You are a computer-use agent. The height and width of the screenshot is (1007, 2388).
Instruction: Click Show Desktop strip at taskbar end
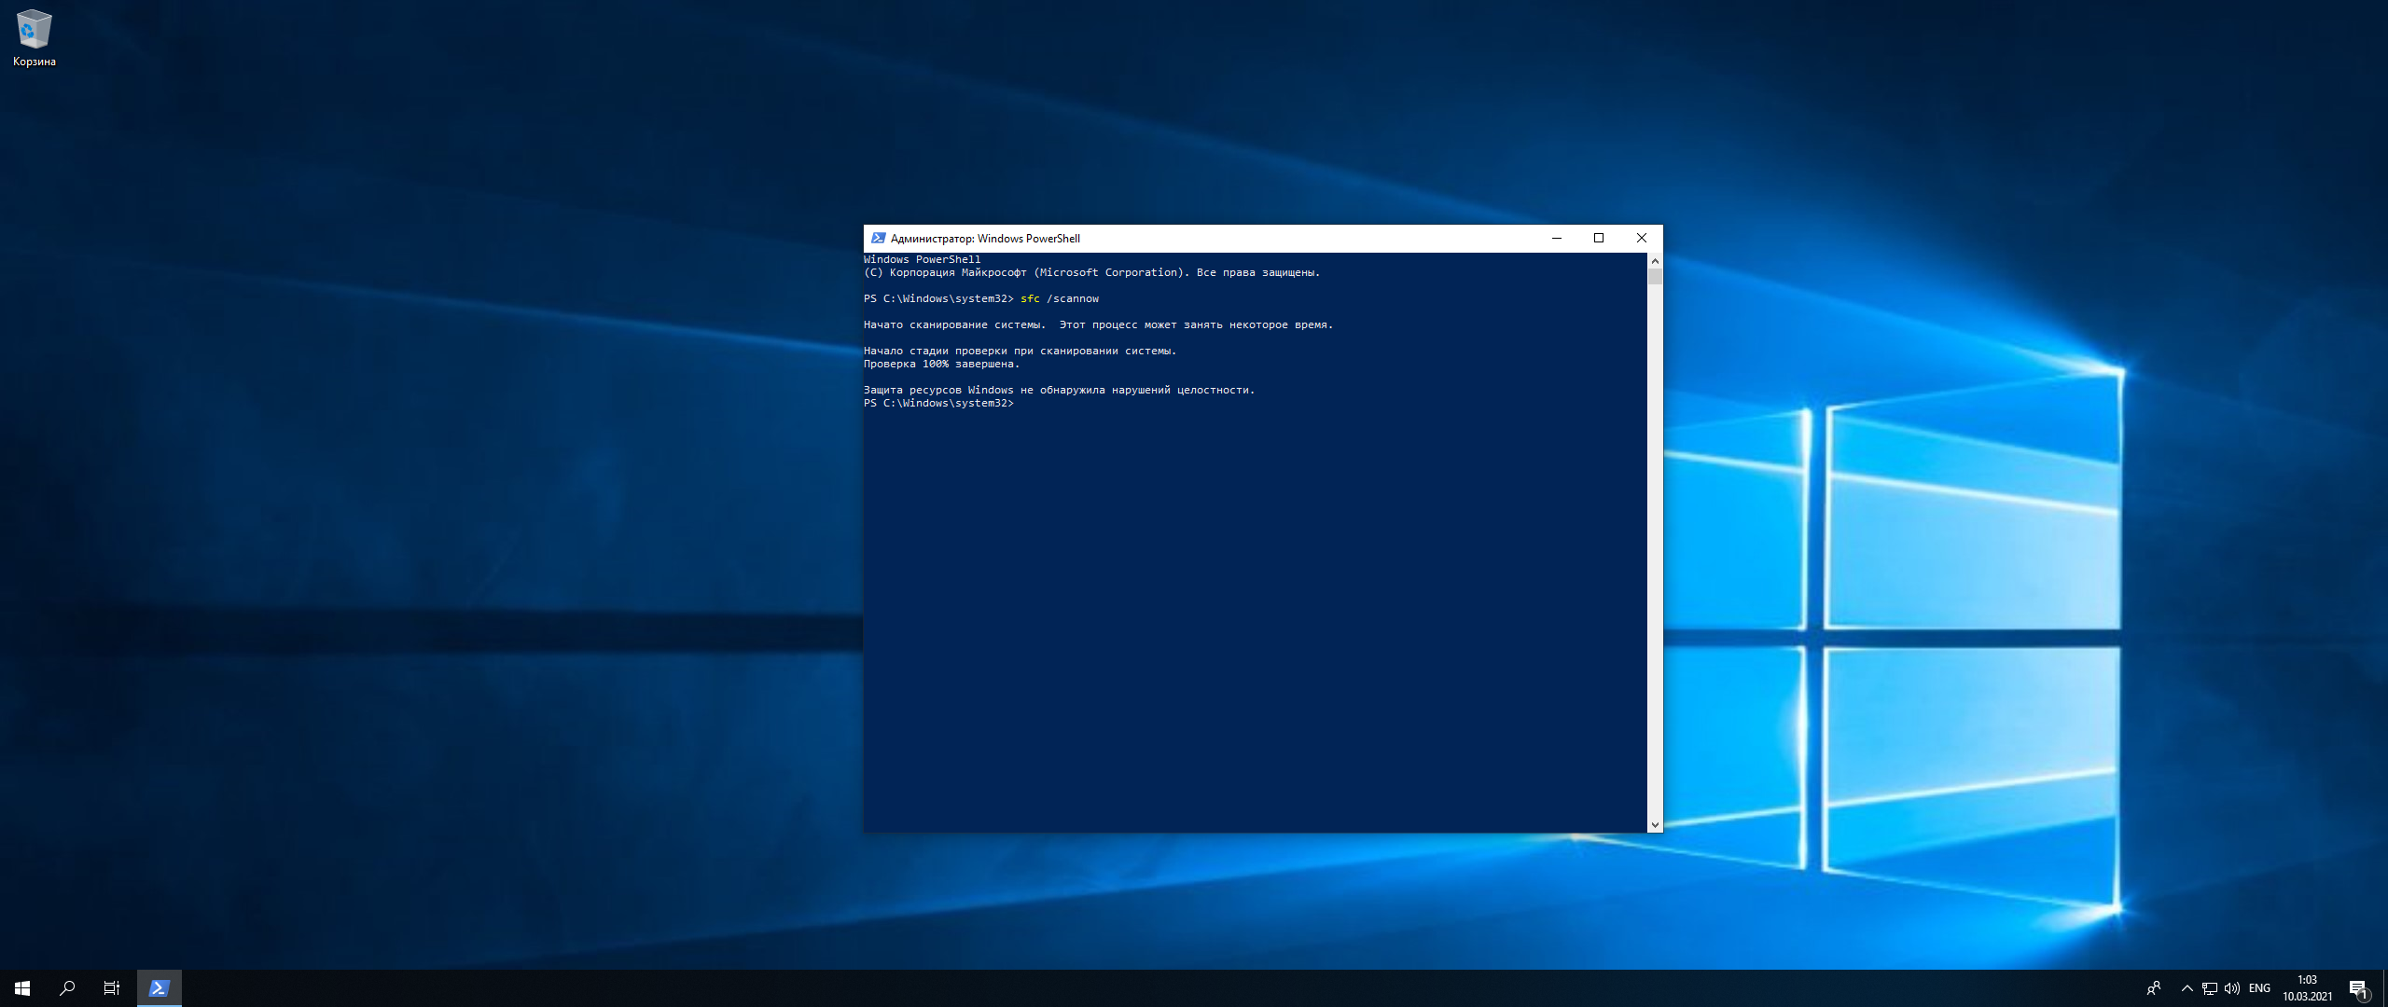[2385, 988]
